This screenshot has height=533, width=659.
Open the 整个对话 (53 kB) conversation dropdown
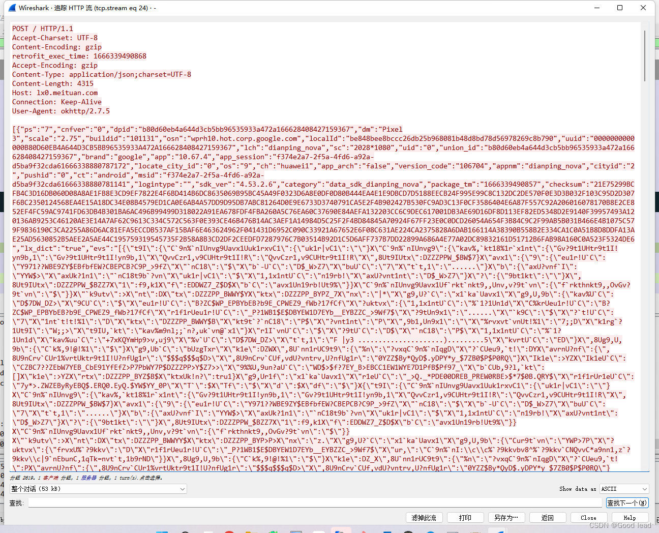[x=98, y=489]
